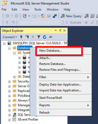Click the Security folder icon
Image resolution: width=98 pixels, height=124 pixels.
(x=14, y=81)
